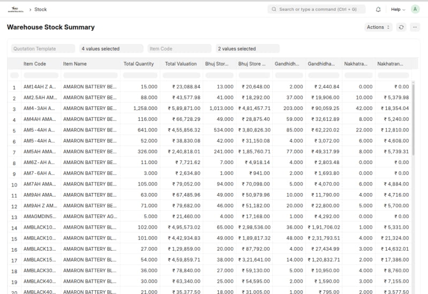Click total valuation ₹ 2,40,818.01
Image resolution: width=428 pixels, height=294 pixels.
(x=184, y=152)
